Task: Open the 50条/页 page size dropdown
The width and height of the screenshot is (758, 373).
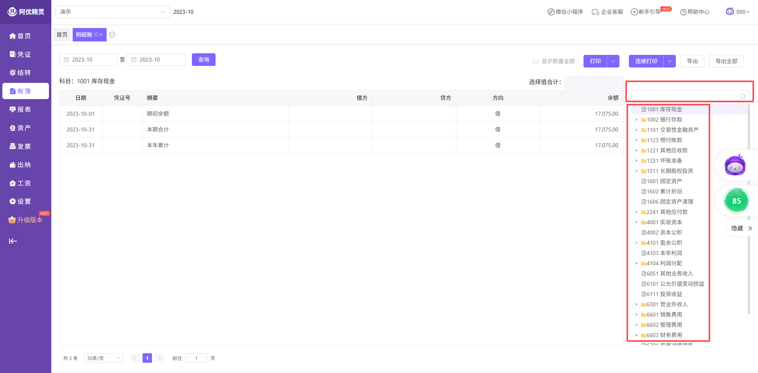Action: (103, 358)
